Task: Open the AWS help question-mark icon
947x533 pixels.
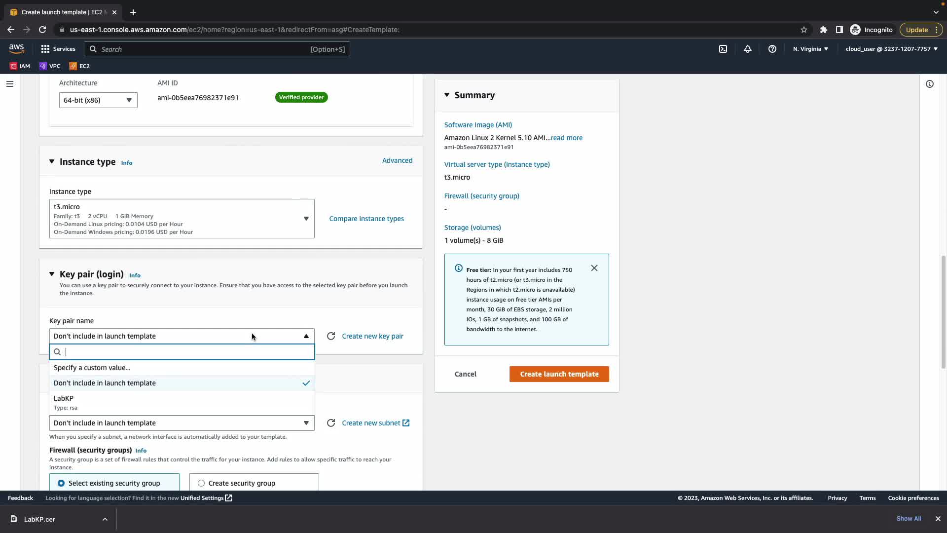Action: tap(772, 49)
